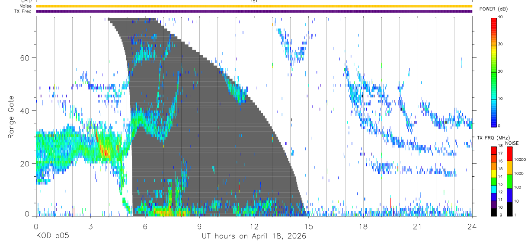531x245 pixels.
Task: Click the '18' tick on TX FRQ scale
Action: (500, 146)
